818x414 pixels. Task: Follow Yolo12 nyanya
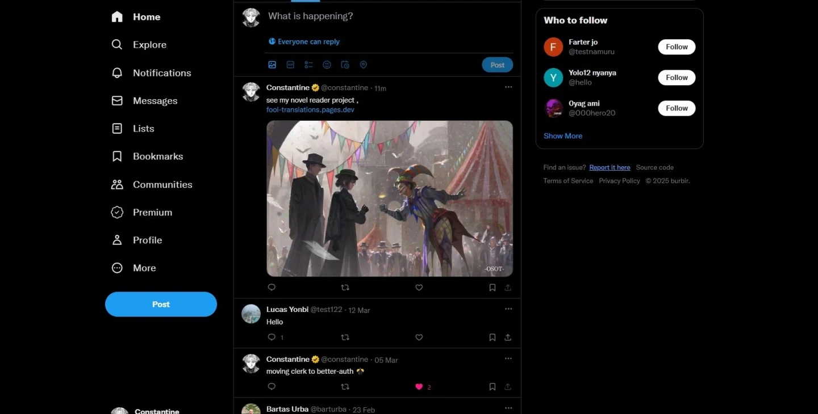pos(677,78)
